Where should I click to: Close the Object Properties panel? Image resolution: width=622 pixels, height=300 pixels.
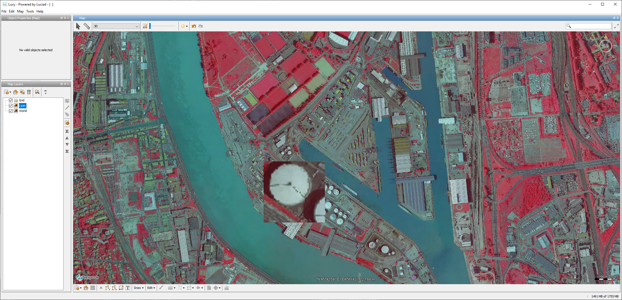[68, 18]
